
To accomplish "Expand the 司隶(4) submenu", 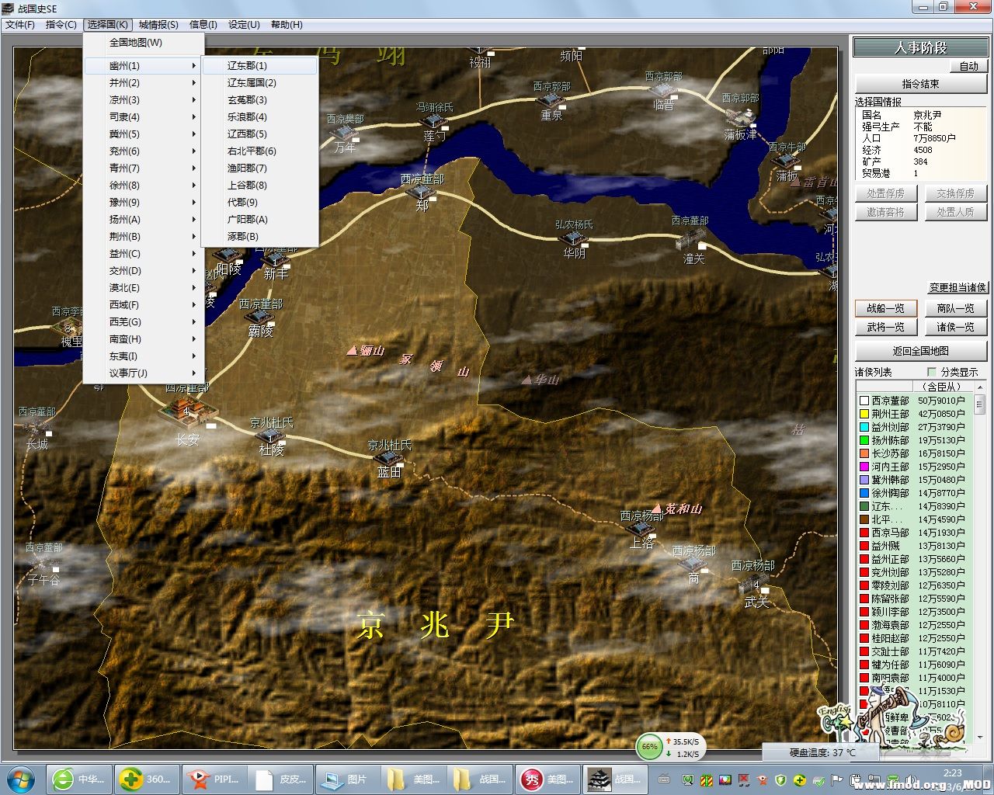I will tap(144, 117).
